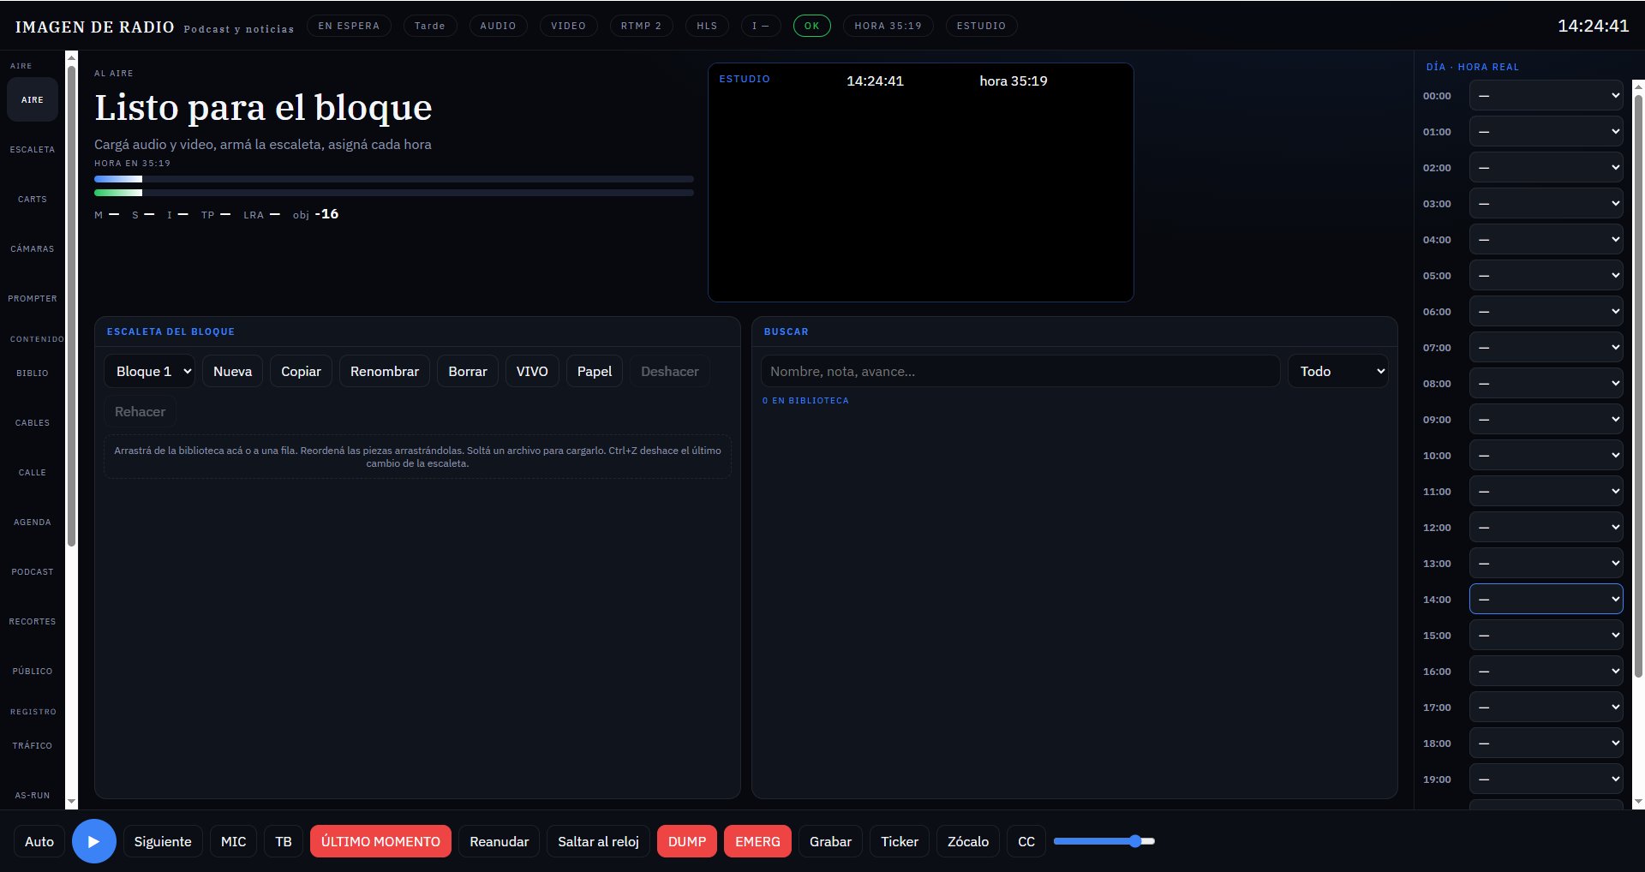Click the Reanudar button
The height and width of the screenshot is (872, 1645).
[499, 841]
